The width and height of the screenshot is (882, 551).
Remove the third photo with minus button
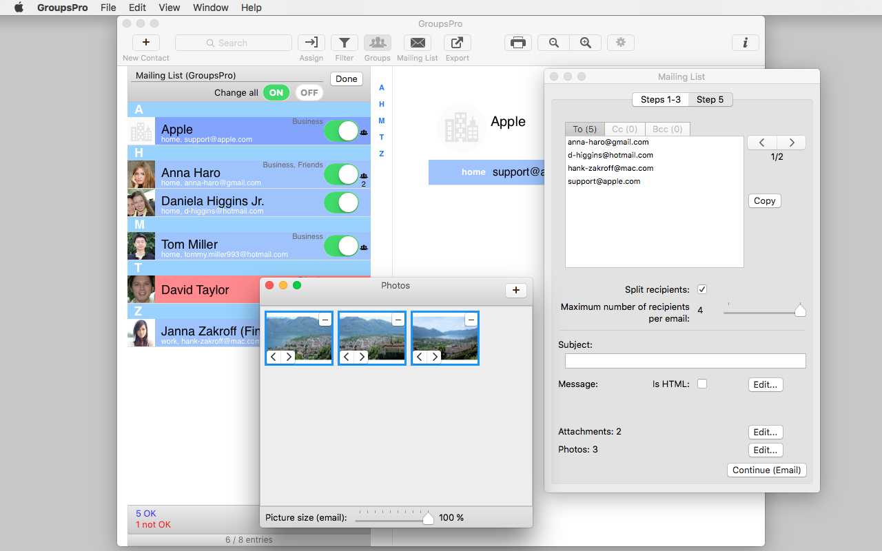[x=471, y=320]
